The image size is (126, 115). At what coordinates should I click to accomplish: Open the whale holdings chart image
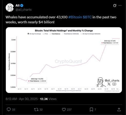(64, 60)
